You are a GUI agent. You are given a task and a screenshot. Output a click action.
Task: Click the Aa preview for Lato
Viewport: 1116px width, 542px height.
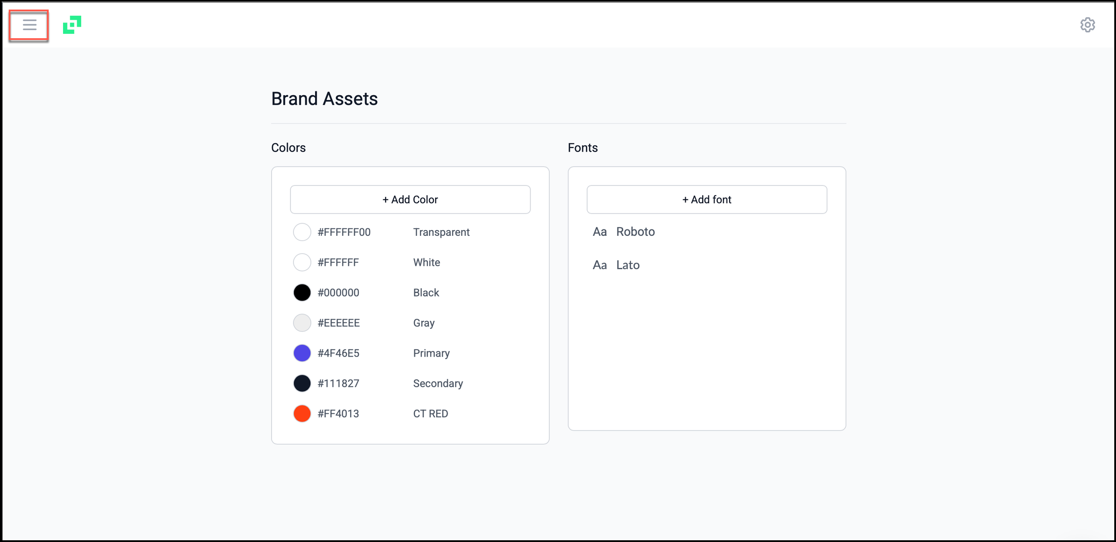[599, 265]
